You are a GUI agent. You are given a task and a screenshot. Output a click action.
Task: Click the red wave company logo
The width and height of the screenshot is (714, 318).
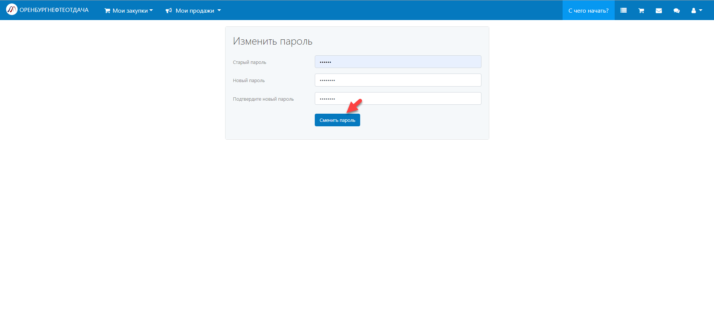pyautogui.click(x=12, y=10)
